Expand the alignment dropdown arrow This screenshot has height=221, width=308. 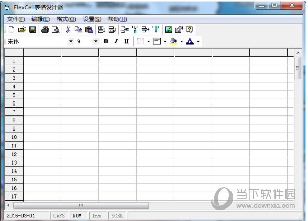165,42
